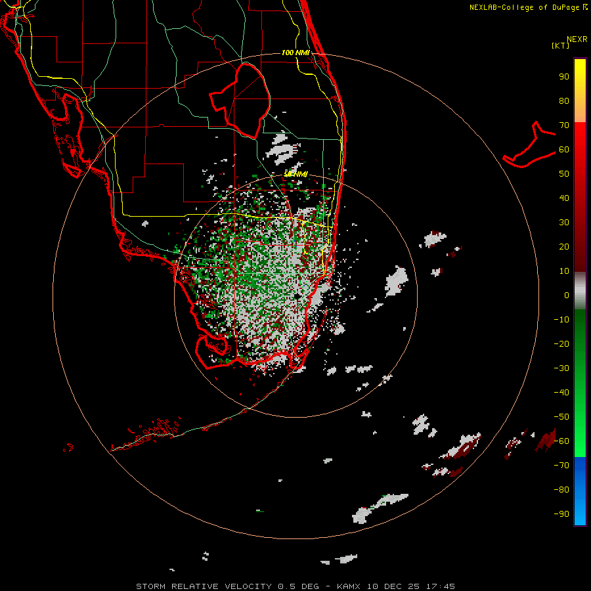Select the 60 knot scale label
Viewport: 591px width, 591px height.
click(x=564, y=149)
